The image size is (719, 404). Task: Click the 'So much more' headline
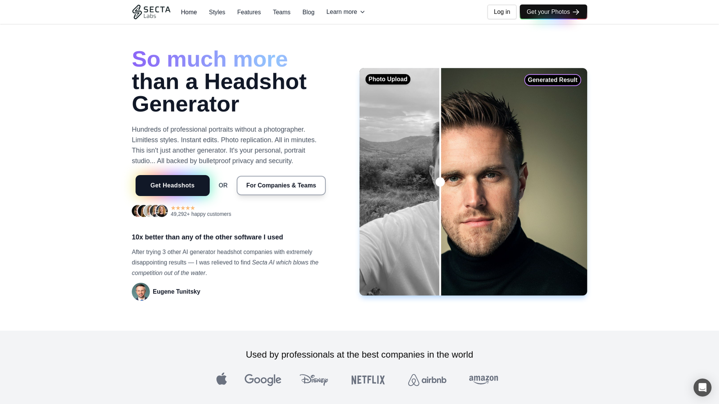[210, 59]
